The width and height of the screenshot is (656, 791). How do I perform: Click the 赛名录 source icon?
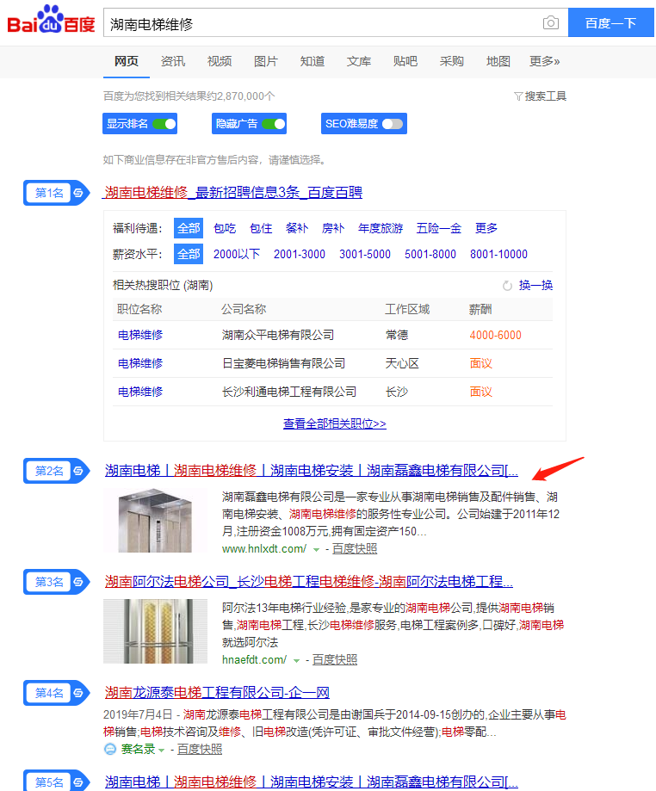tap(109, 749)
